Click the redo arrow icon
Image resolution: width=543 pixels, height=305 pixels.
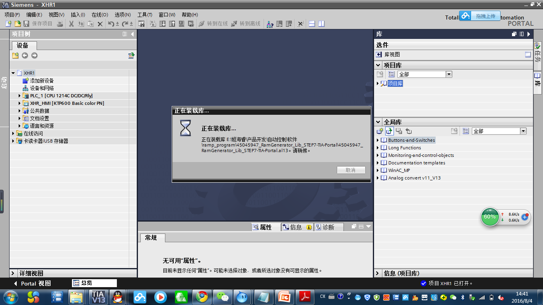[125, 24]
